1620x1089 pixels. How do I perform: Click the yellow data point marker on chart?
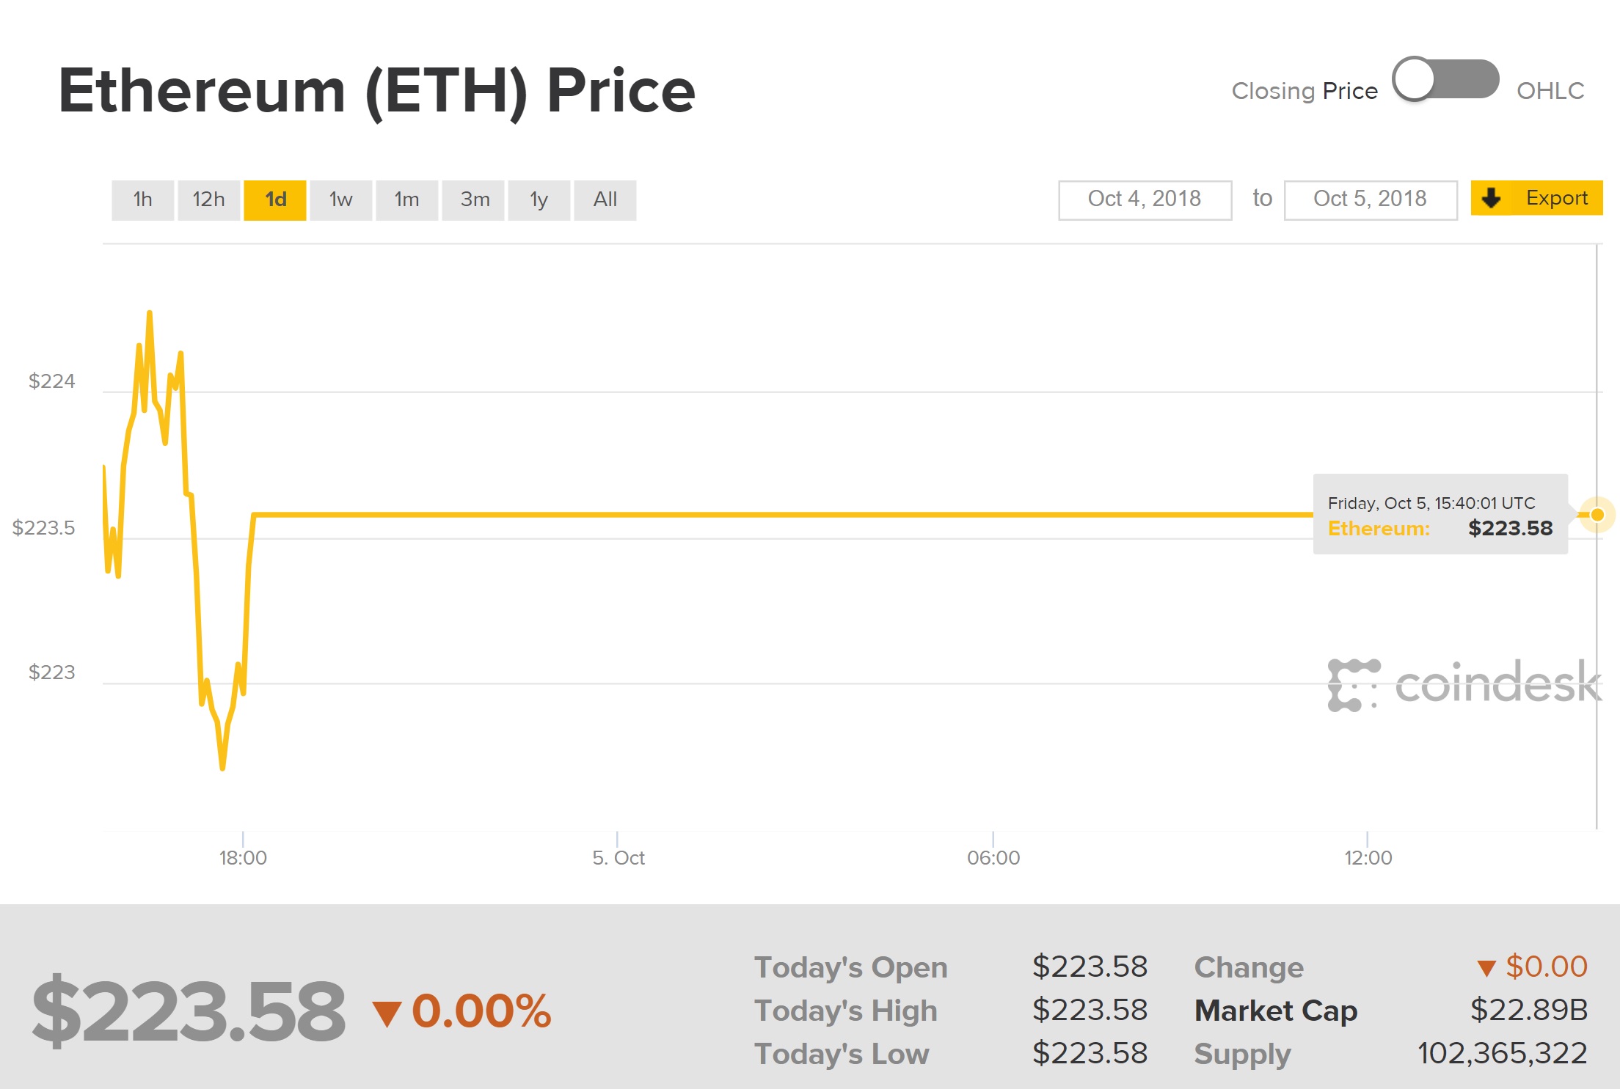point(1597,515)
